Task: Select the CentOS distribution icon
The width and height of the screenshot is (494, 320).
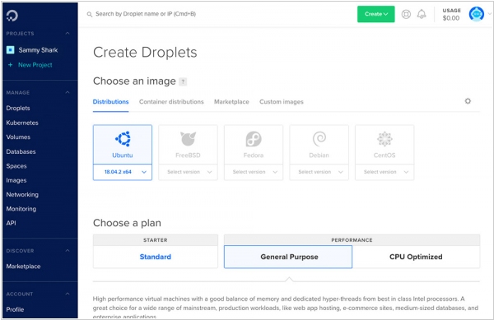Action: point(384,139)
